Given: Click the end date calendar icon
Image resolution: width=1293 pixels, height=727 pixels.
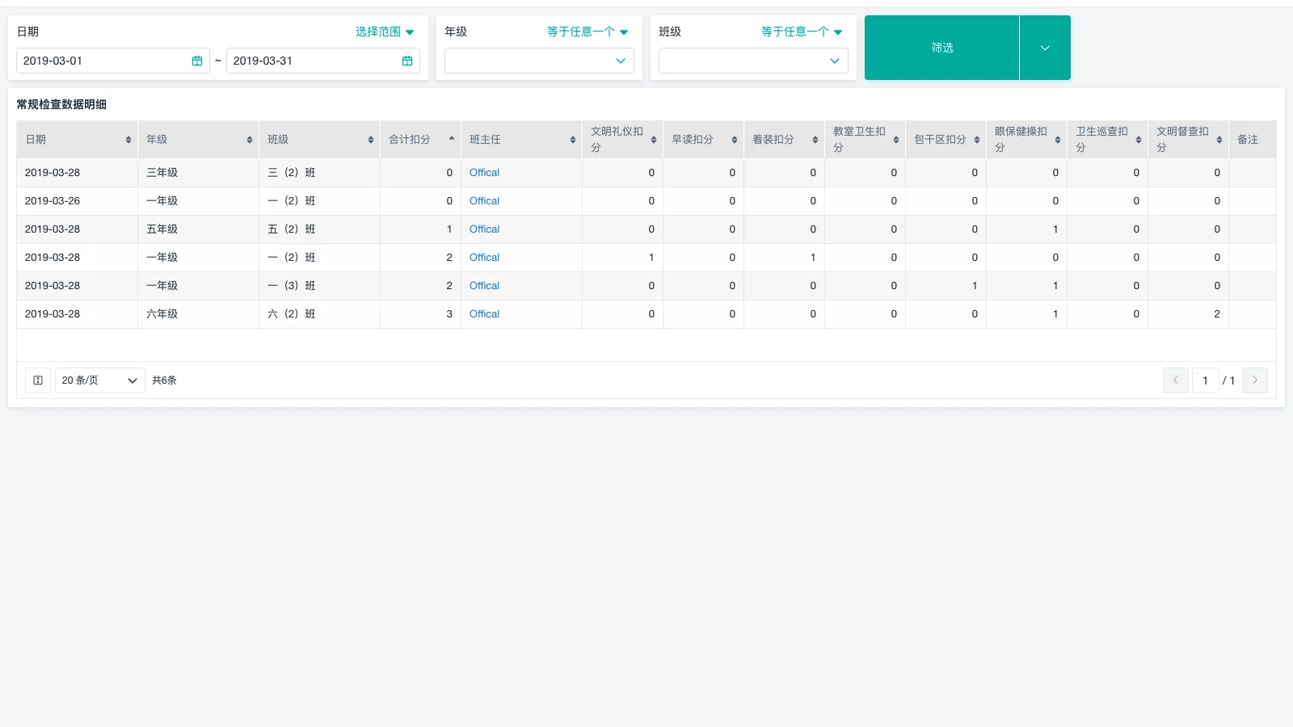Looking at the screenshot, I should pyautogui.click(x=407, y=61).
